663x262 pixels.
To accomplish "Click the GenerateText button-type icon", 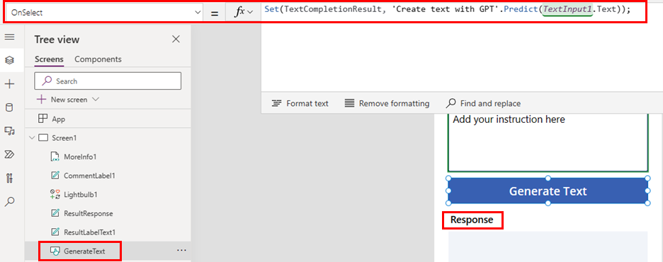I will pyautogui.click(x=55, y=251).
